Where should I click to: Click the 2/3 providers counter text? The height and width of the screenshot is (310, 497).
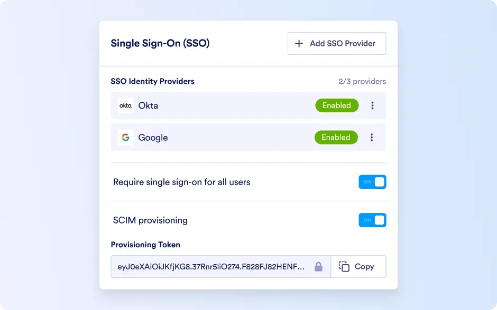click(x=362, y=82)
